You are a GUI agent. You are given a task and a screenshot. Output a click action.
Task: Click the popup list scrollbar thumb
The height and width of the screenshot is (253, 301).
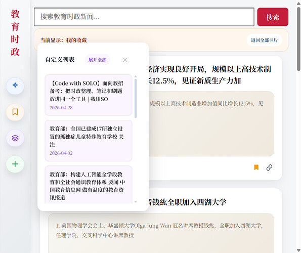point(136,99)
